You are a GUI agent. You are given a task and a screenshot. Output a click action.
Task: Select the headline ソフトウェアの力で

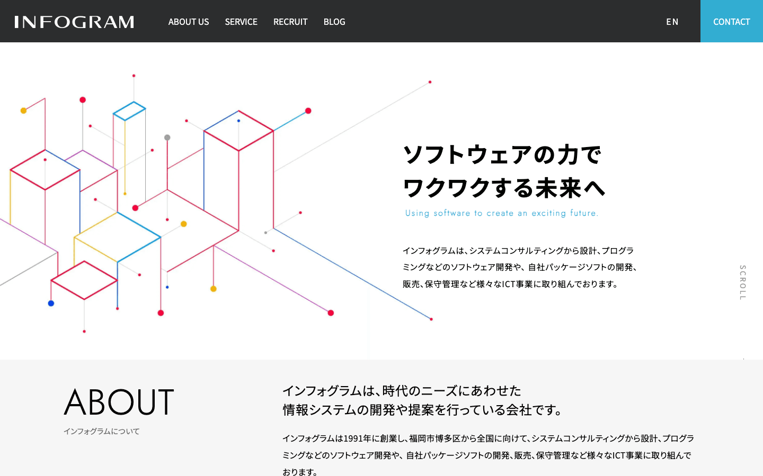pos(502,155)
